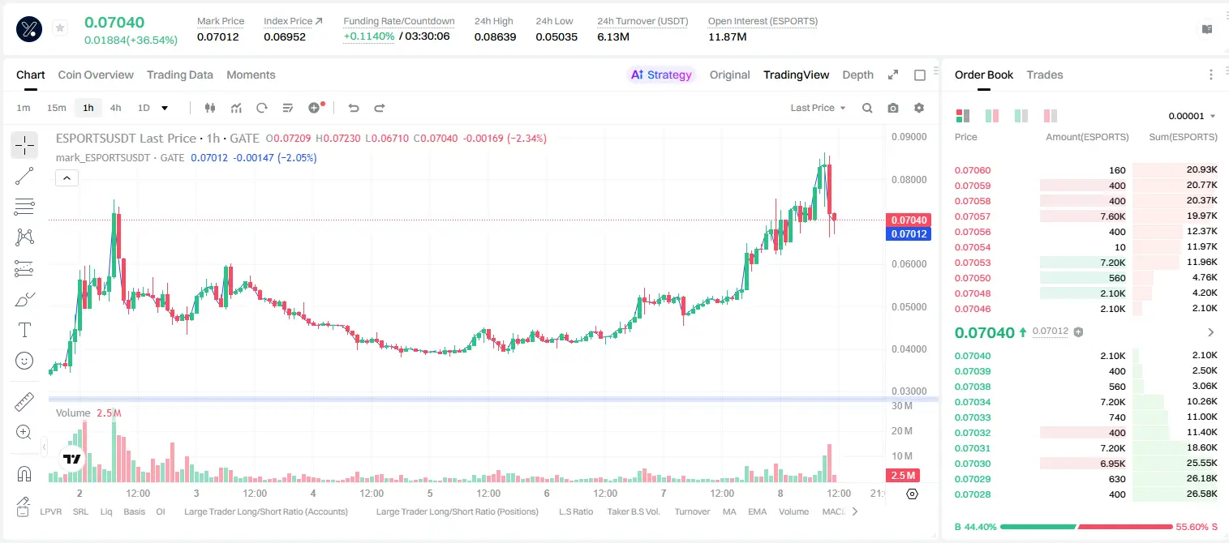Viewport: 1229px width, 543px height.
Task: Toggle the magnet snap mode
Action: (x=24, y=474)
